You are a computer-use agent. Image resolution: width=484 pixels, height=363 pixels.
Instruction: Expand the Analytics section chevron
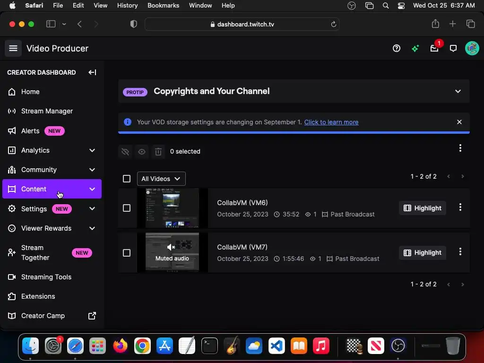click(92, 150)
